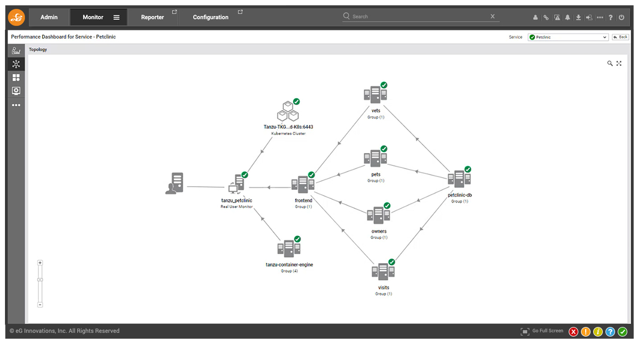
Task: Click the eG Innovations logo
Action: click(x=16, y=18)
